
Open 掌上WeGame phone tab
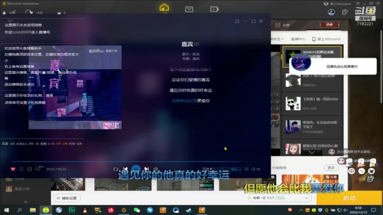coord(326,39)
